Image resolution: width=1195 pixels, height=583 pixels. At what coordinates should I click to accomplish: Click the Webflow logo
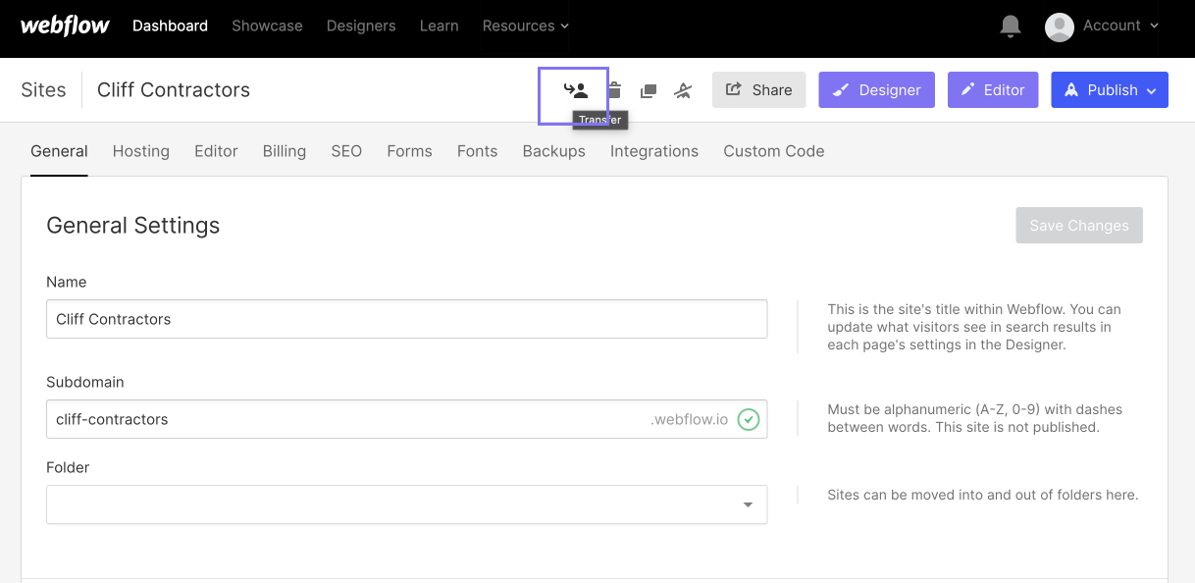(x=65, y=26)
